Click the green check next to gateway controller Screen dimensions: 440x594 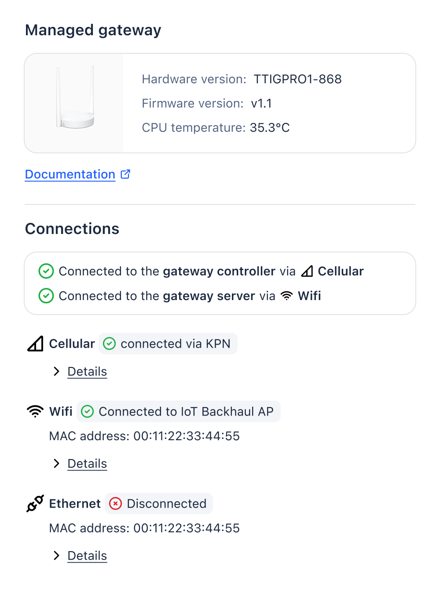point(46,271)
